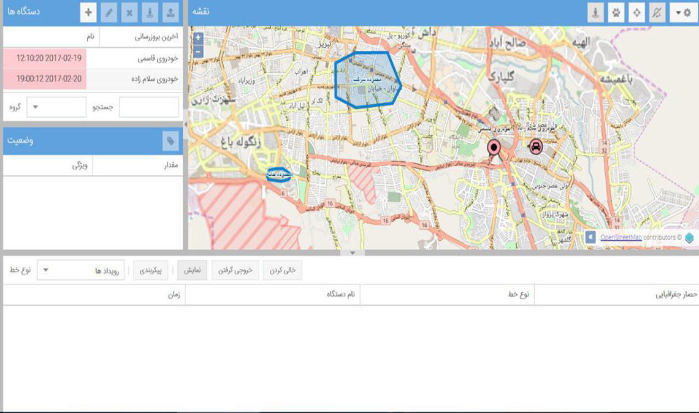The image size is (699, 413).
Task: Click the نام دستگاه column header
Action: click(x=272, y=295)
